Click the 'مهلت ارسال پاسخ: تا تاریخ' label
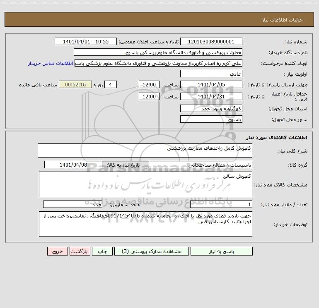The height and width of the screenshot is (308, 319). (277, 85)
